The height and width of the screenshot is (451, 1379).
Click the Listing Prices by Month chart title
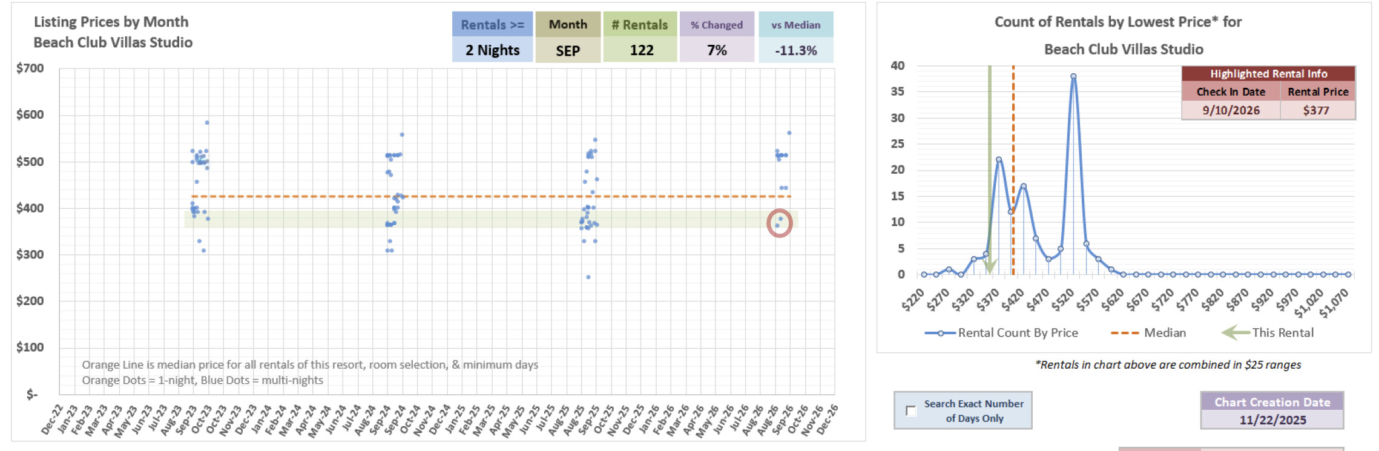click(113, 31)
